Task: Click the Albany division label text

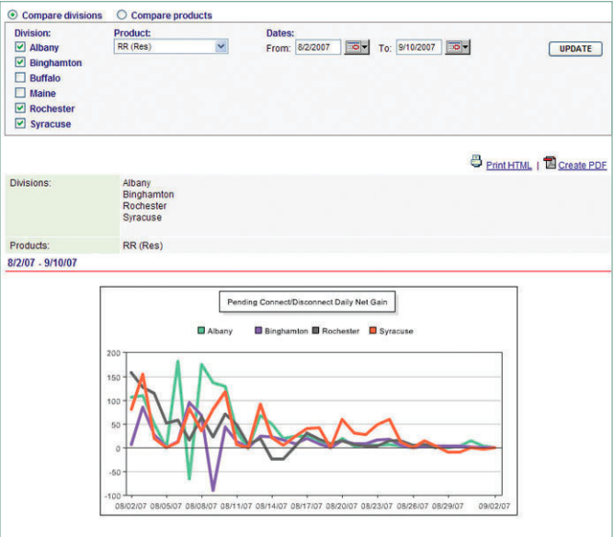Action: (44, 48)
